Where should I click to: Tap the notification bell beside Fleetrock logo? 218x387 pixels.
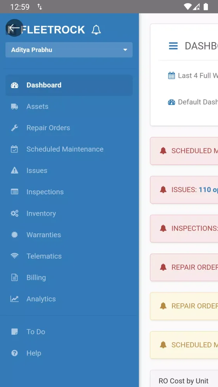(x=96, y=30)
